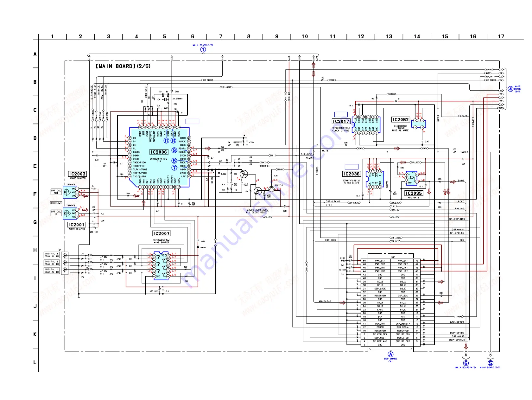This screenshot has width=532, height=400.
Task: Select waveform marker 8 beside IC2006
Action: pos(174,161)
